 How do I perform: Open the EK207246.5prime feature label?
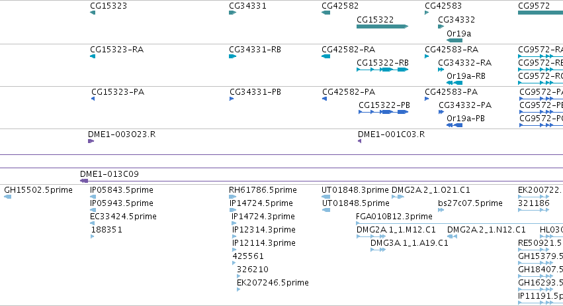[x=273, y=283]
